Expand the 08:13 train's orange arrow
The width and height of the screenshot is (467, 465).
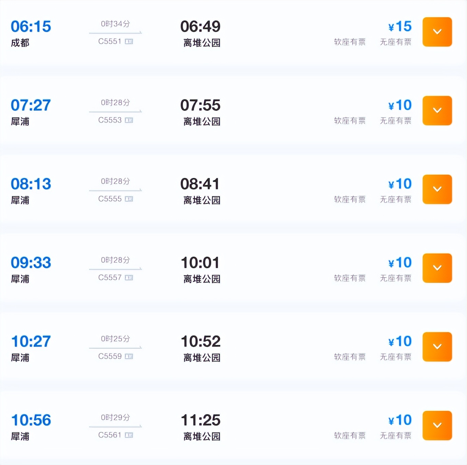coord(437,189)
